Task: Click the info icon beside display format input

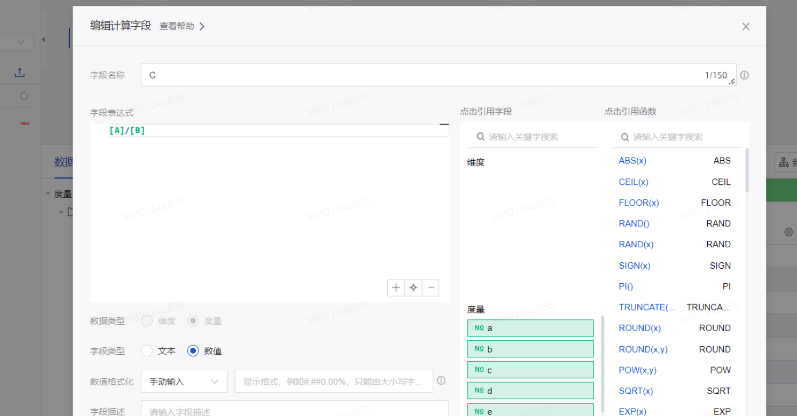Action: tap(441, 381)
